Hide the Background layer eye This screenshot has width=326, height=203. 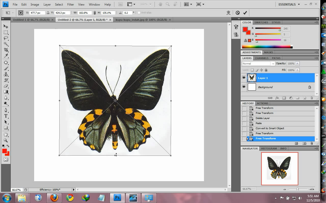click(x=244, y=87)
